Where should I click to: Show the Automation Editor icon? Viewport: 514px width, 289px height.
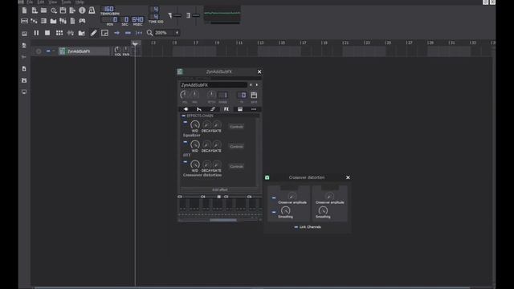tap(53, 21)
